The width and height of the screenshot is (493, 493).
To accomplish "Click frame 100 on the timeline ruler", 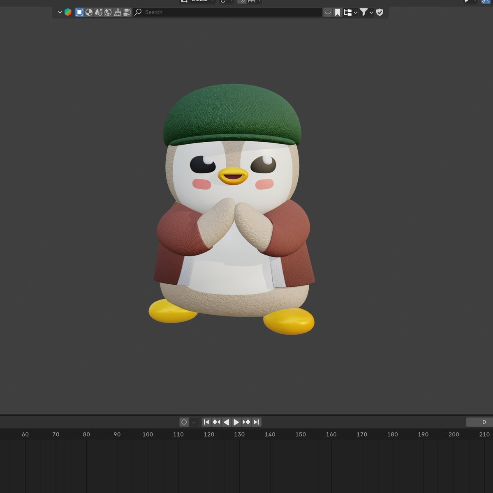I will pyautogui.click(x=148, y=434).
